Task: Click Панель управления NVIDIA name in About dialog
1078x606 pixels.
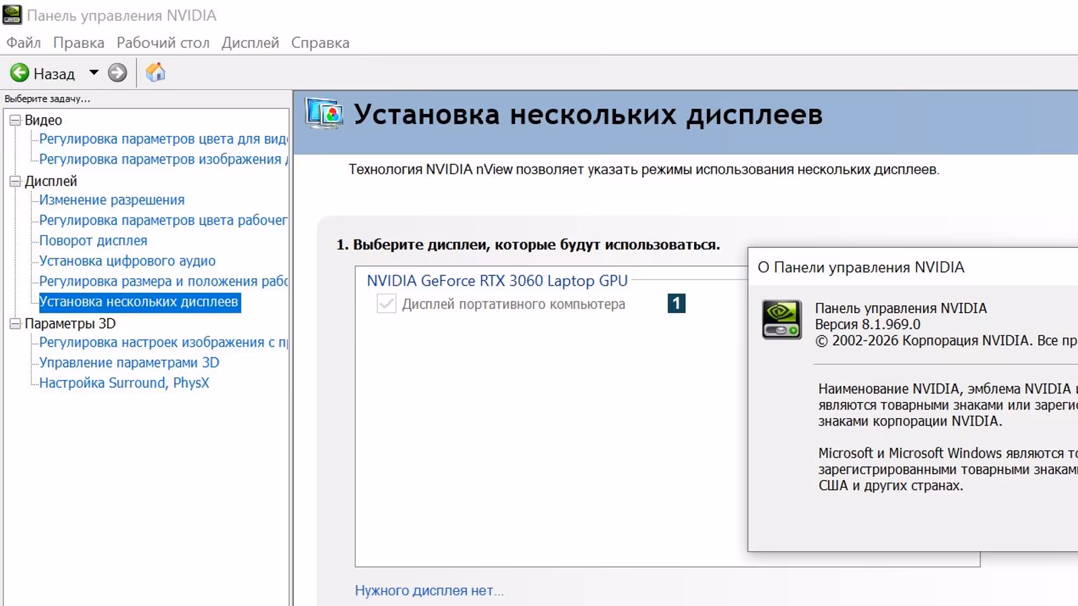Action: 901,308
